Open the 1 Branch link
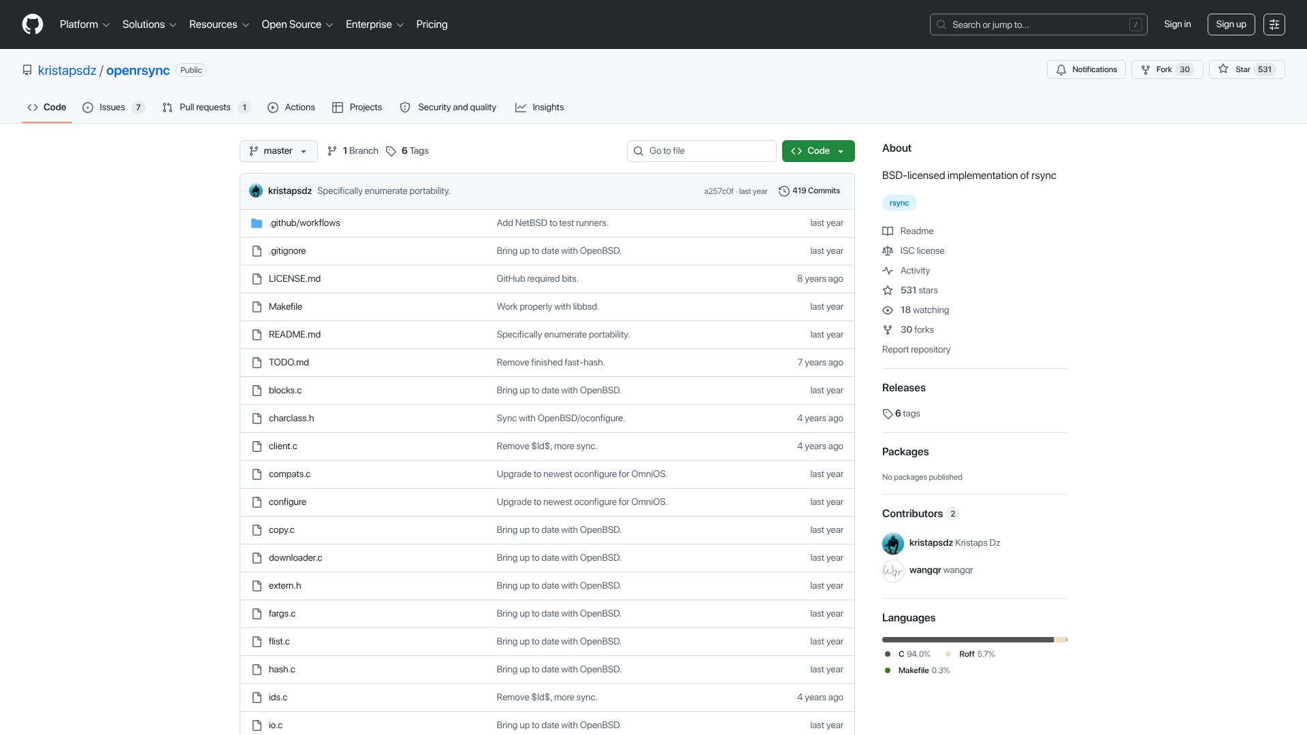 (x=353, y=151)
